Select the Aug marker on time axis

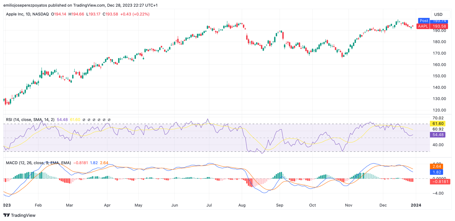coord(241,205)
